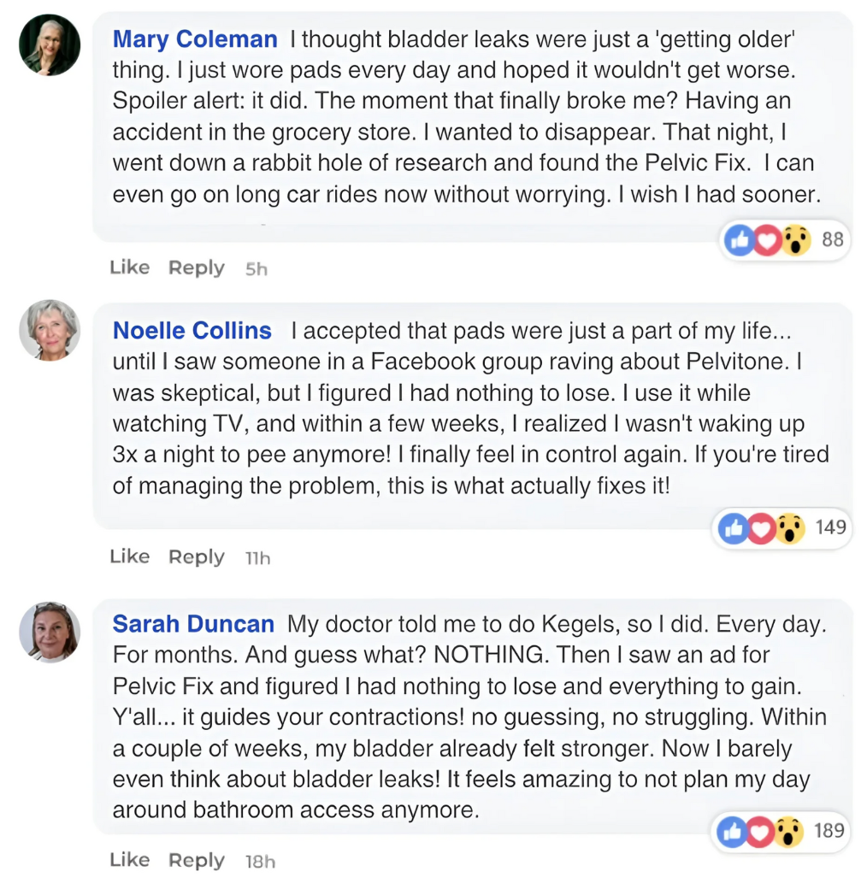The width and height of the screenshot is (867, 889).
Task: Click the thumbs-up reaction icon on Mary Coleman's comment
Action: 738,241
